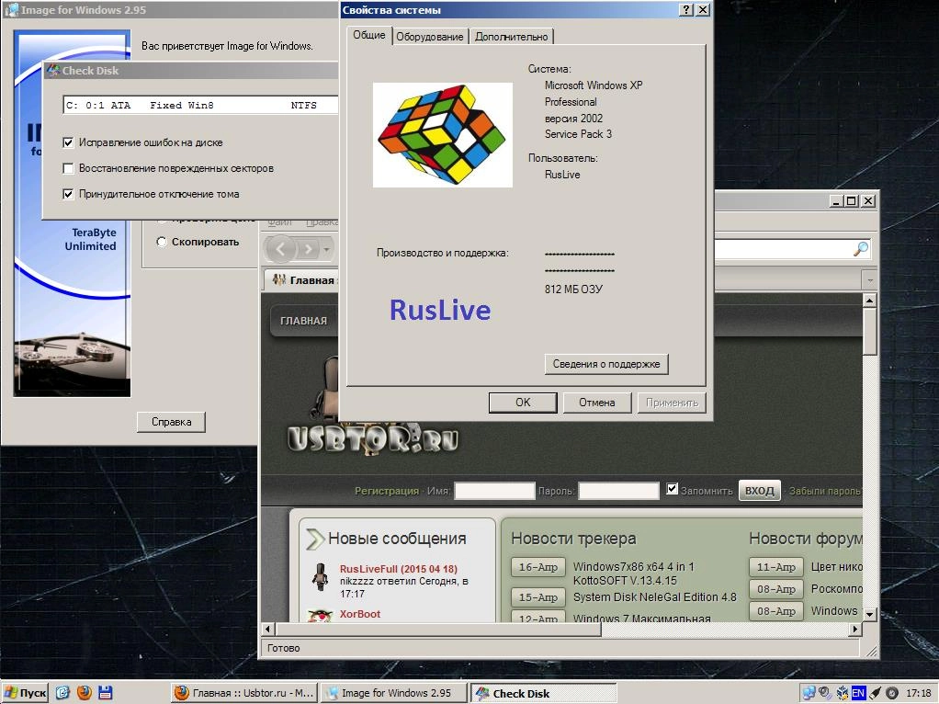The width and height of the screenshot is (939, 704).
Task: Open 'Сведения о поддержке' support info
Action: pyautogui.click(x=606, y=364)
